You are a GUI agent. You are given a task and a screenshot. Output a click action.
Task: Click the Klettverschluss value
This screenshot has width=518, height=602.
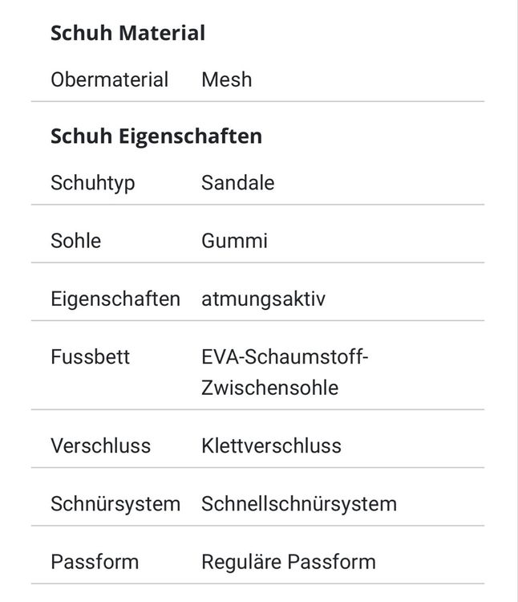point(272,445)
